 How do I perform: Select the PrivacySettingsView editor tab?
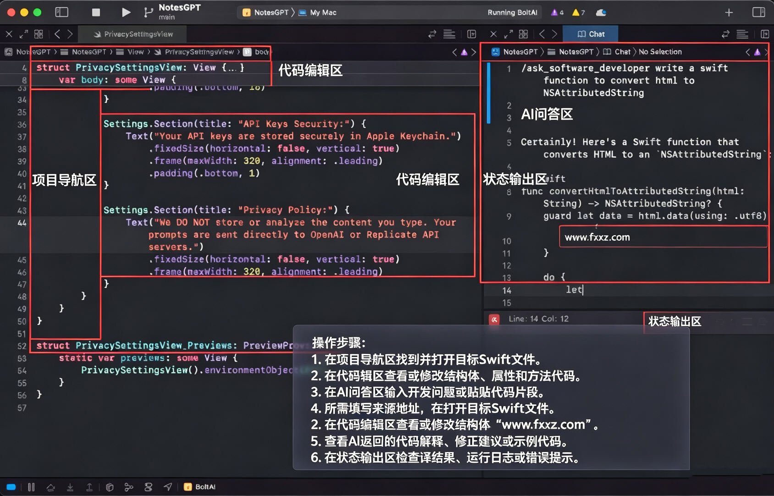click(133, 34)
